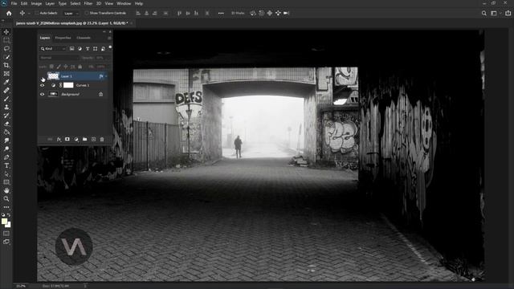This screenshot has width=514, height=289.
Task: Expand Layer 1 effects arrow
Action: (x=106, y=76)
